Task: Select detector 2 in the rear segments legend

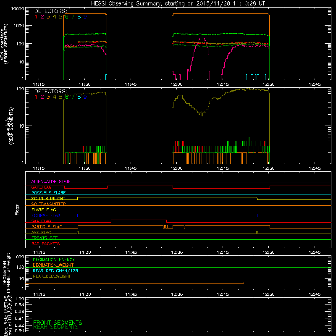Action: (x=42, y=97)
